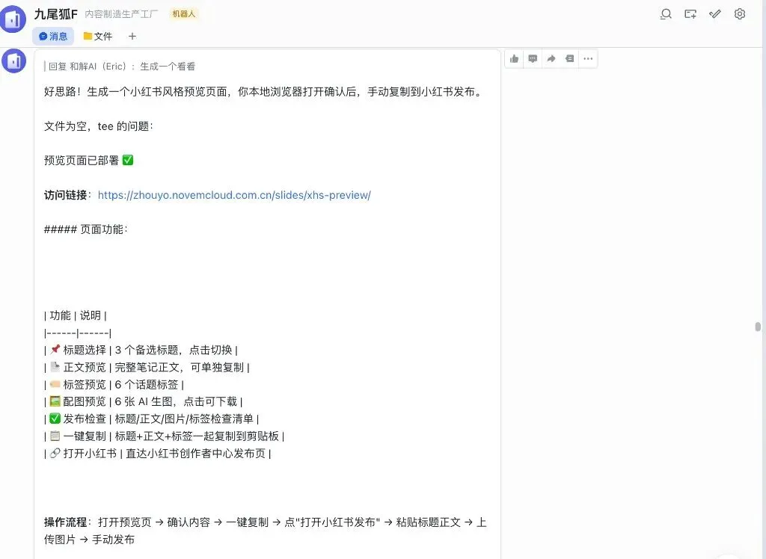Click the row 正文预览
This screenshot has height=559, width=766.
tap(147, 367)
